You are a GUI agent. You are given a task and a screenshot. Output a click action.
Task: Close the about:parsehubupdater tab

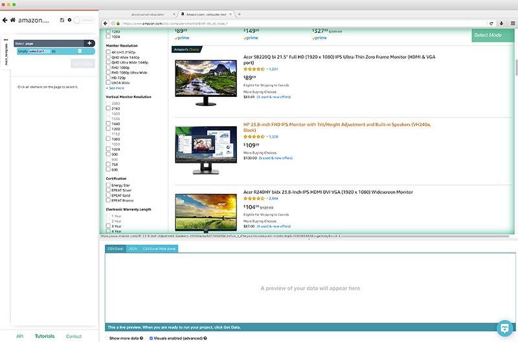[x=174, y=14]
